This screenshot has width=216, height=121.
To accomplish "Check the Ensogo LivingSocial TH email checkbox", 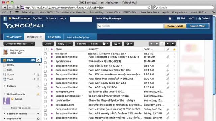I will [45, 97].
